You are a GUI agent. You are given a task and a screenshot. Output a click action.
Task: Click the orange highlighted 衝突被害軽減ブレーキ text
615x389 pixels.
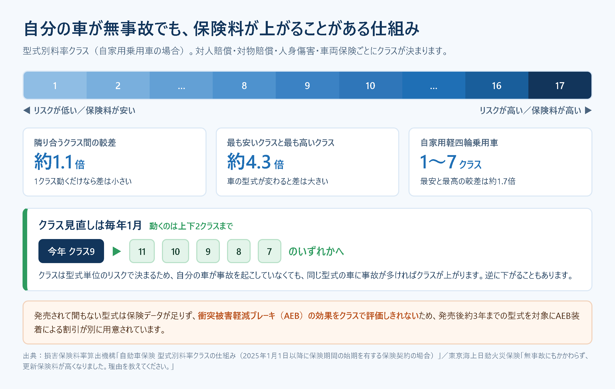[x=308, y=316]
